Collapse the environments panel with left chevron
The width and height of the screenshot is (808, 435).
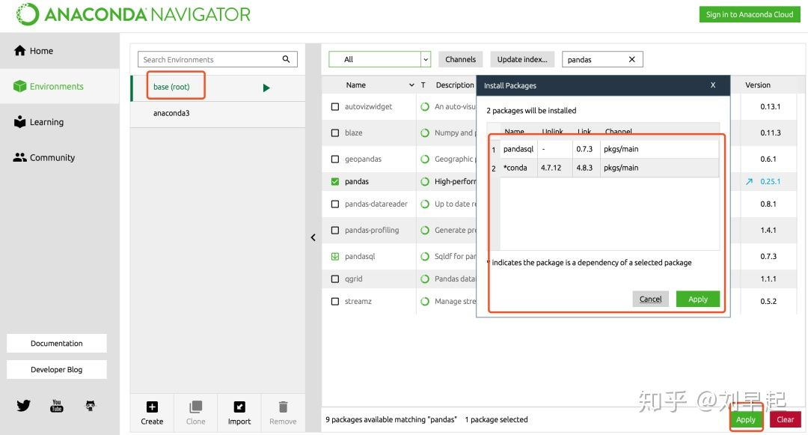pos(313,237)
